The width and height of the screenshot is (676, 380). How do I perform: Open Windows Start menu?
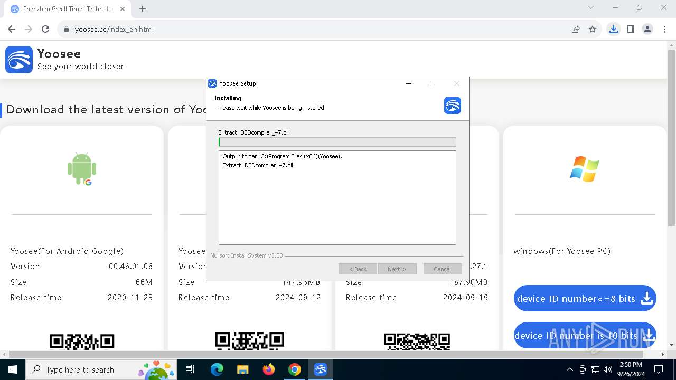pyautogui.click(x=13, y=369)
